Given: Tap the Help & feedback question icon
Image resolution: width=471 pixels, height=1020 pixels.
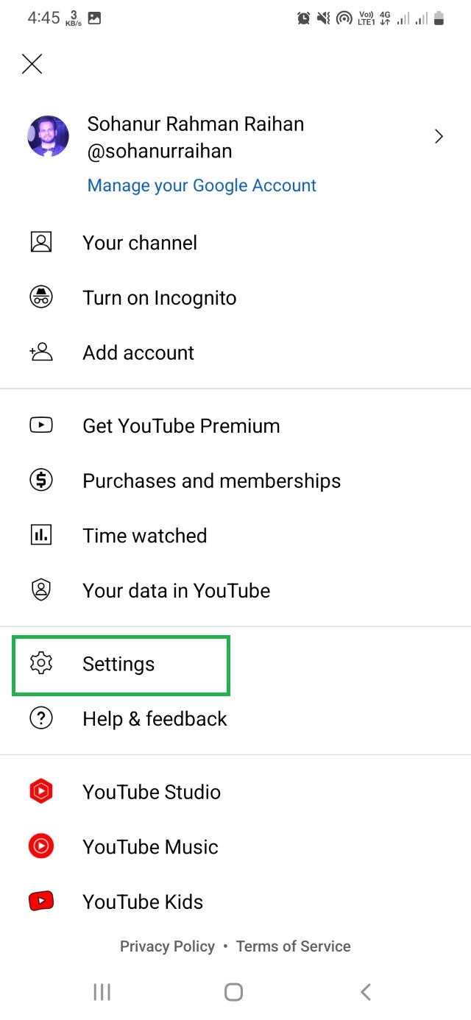Looking at the screenshot, I should click(x=41, y=718).
